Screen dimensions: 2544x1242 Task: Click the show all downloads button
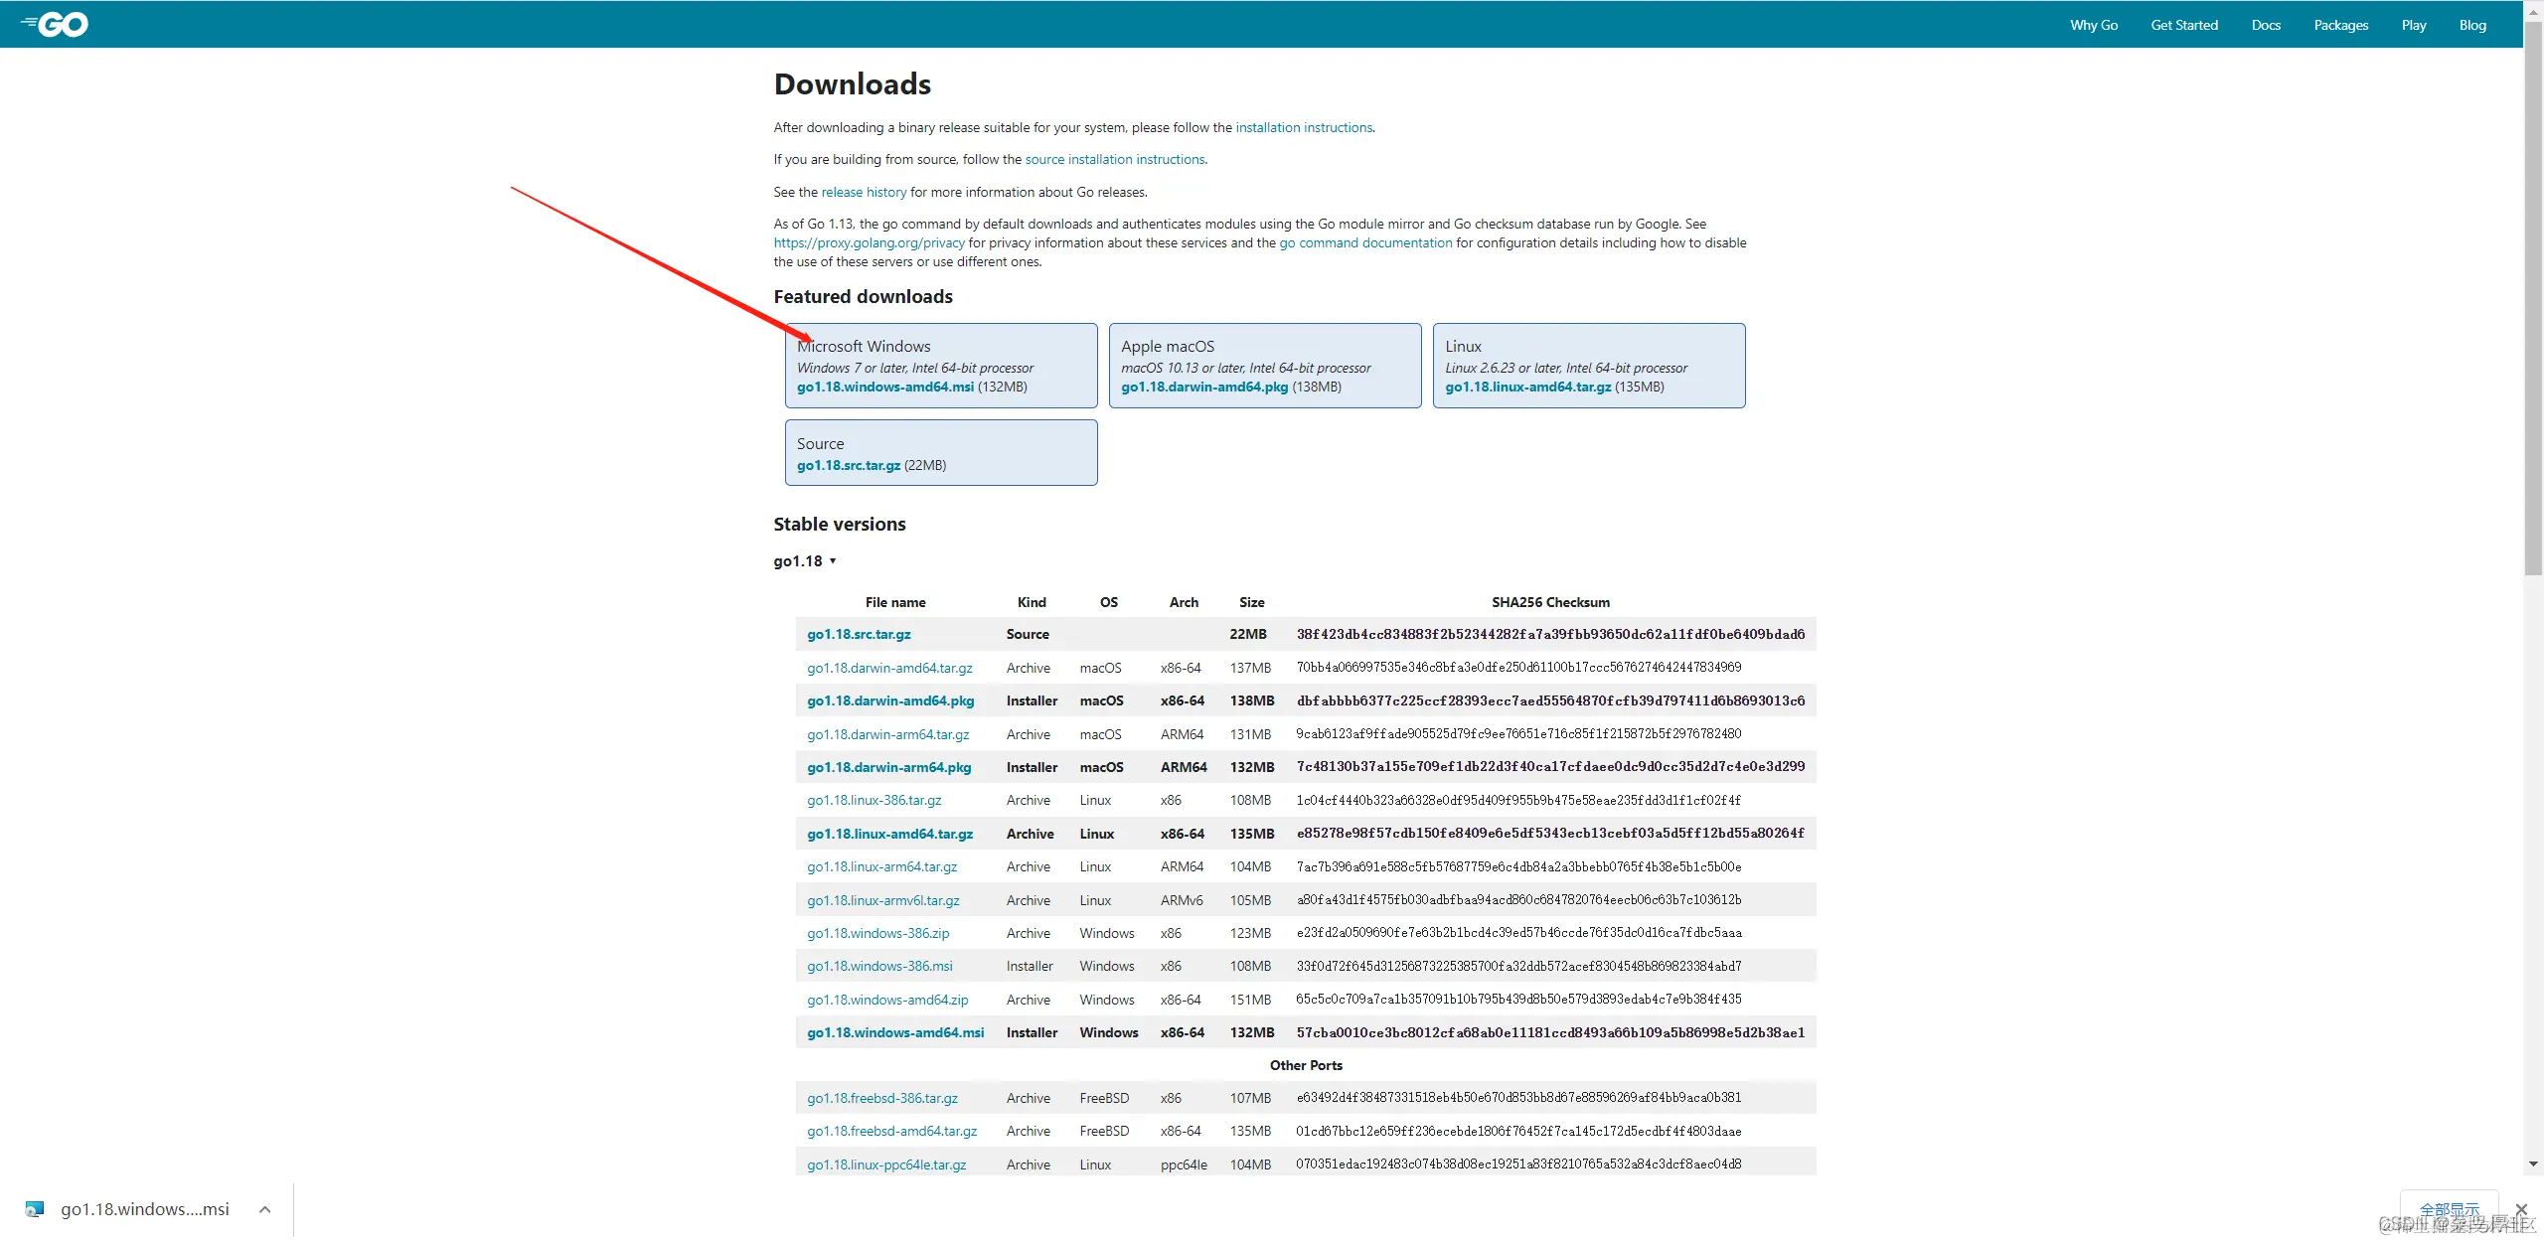[2449, 1208]
